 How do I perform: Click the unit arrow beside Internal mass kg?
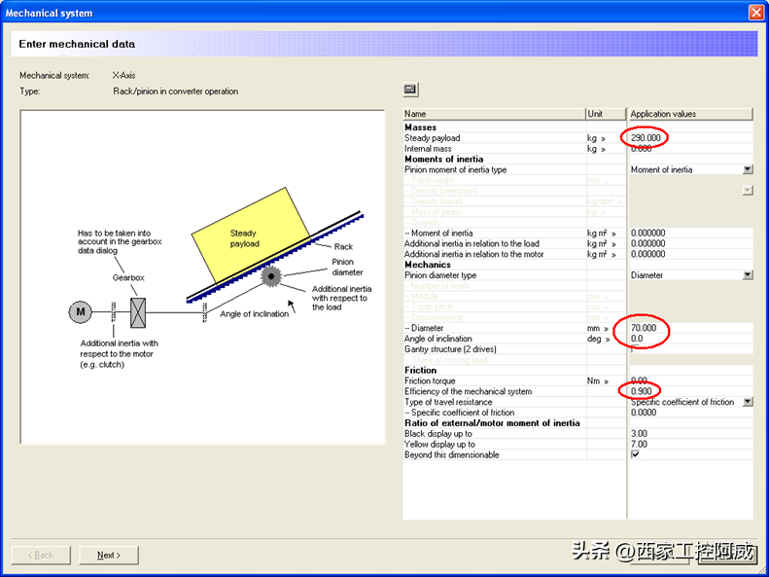(604, 149)
